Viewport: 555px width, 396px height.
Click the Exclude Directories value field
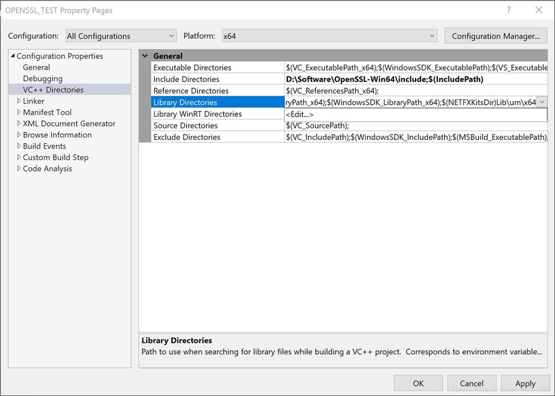[416, 137]
